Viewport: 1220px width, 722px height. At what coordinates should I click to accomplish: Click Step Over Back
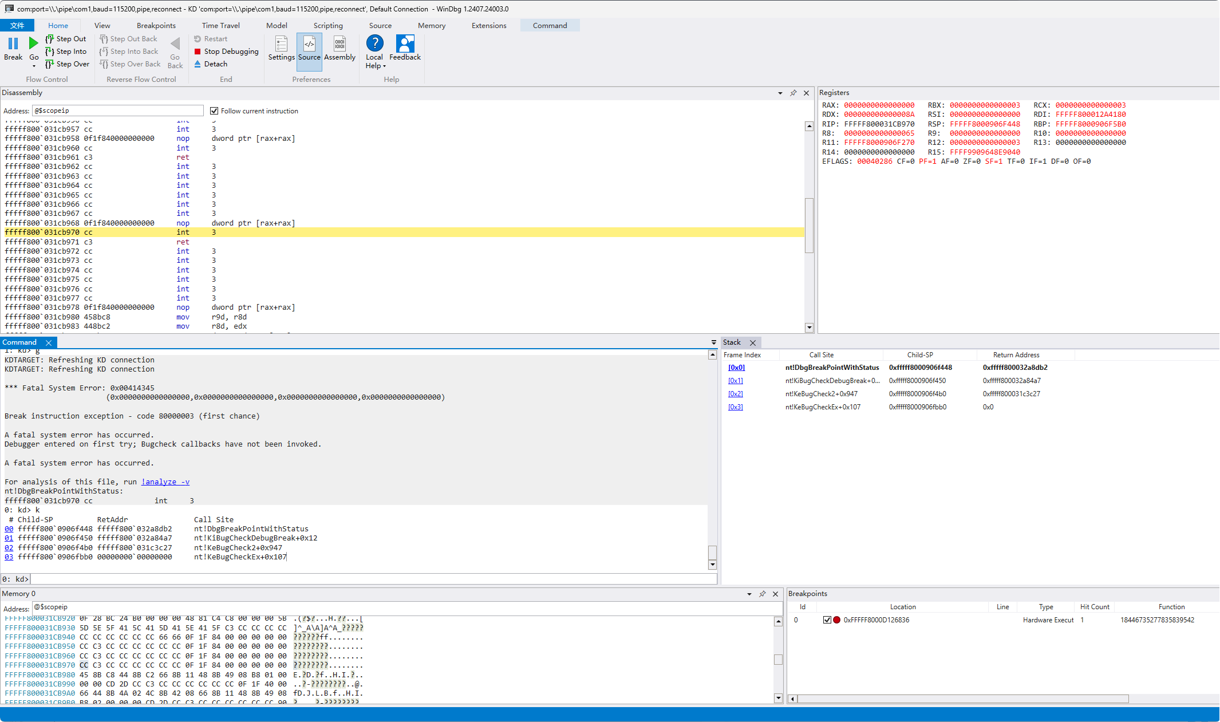(x=130, y=64)
